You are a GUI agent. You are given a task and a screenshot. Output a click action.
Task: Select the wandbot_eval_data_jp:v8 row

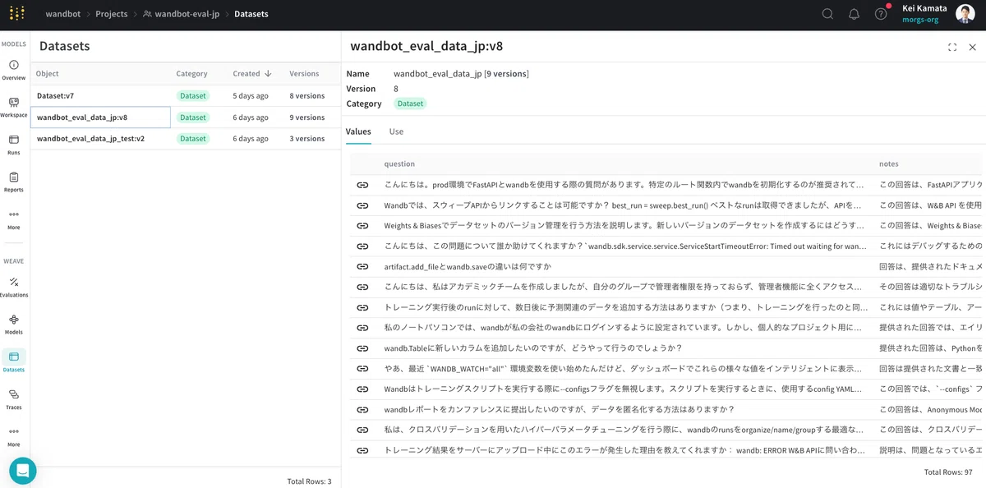tap(186, 117)
